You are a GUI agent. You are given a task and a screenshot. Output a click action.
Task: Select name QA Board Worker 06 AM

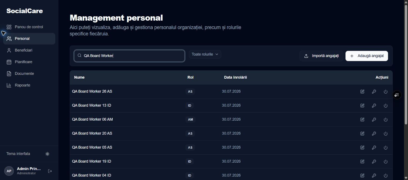pyautogui.click(x=92, y=119)
